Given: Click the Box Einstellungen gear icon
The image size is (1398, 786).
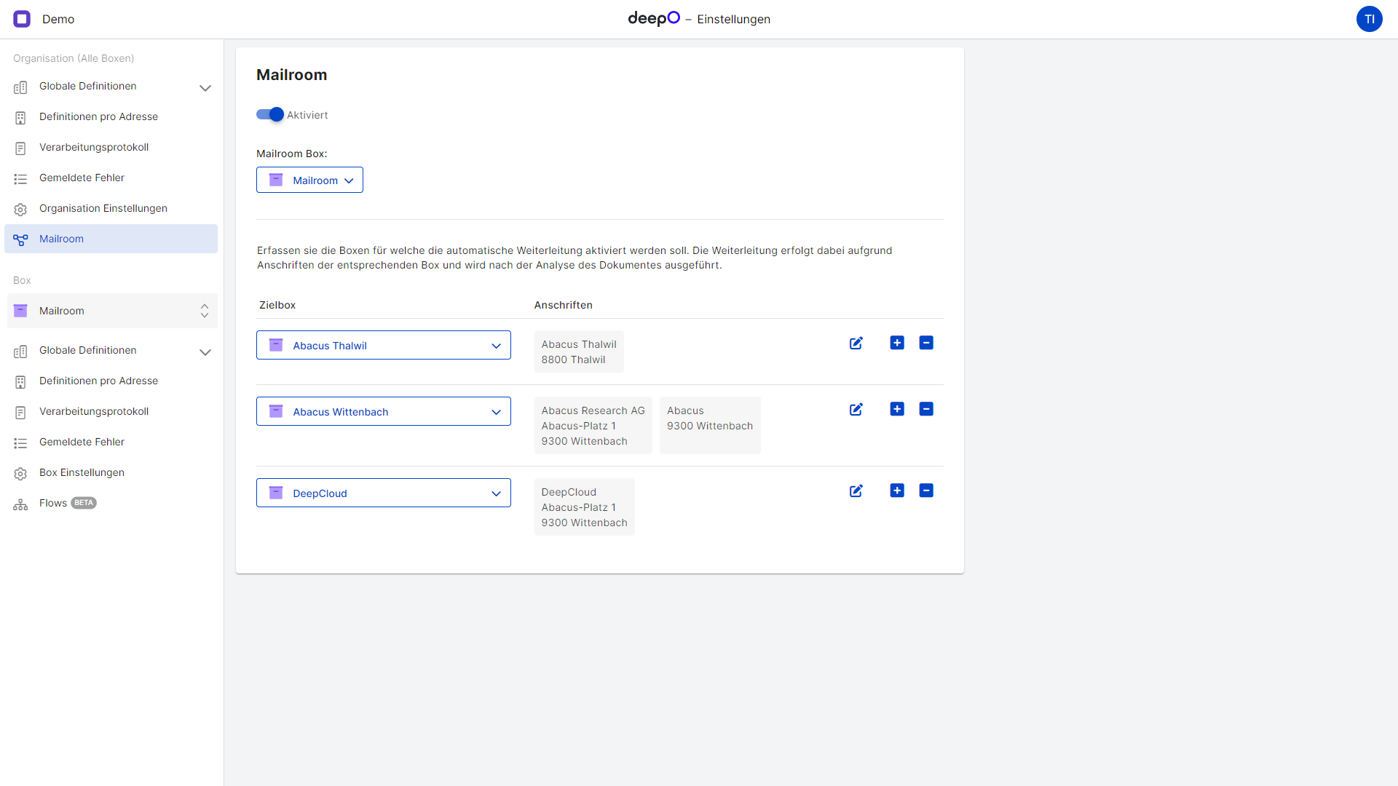Looking at the screenshot, I should pos(20,472).
